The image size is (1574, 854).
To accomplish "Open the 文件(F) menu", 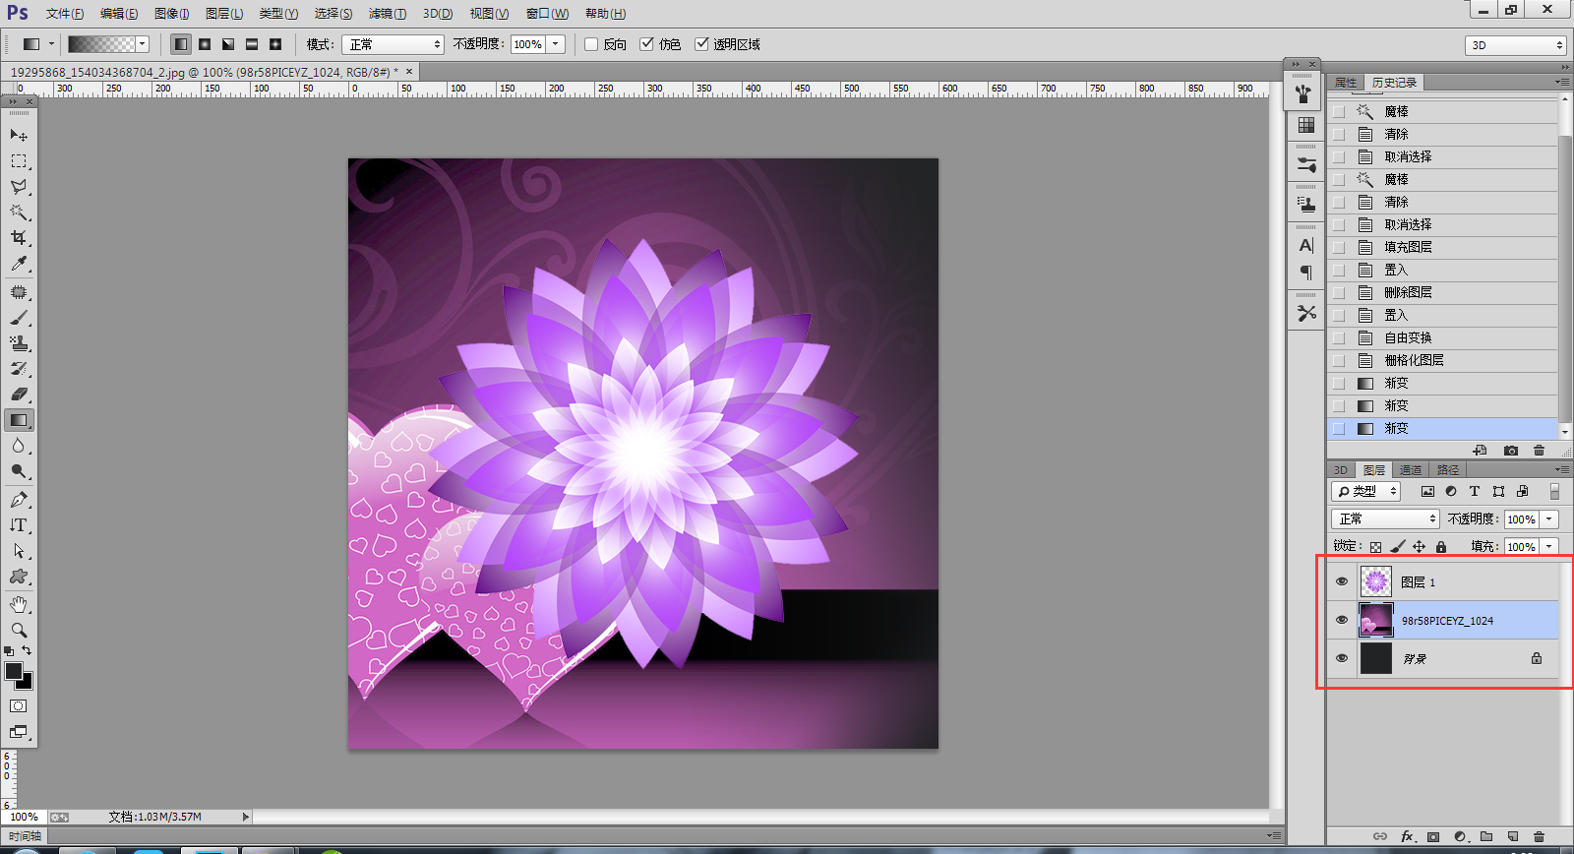I will (65, 14).
